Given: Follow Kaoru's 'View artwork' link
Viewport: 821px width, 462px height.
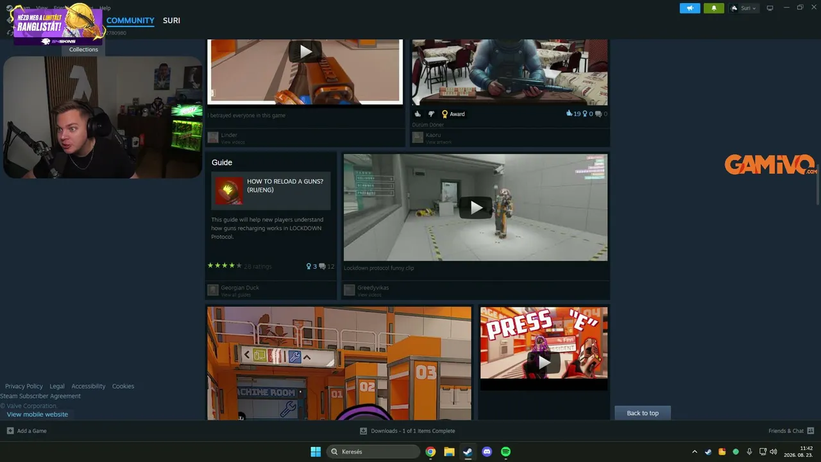Looking at the screenshot, I should click(439, 142).
